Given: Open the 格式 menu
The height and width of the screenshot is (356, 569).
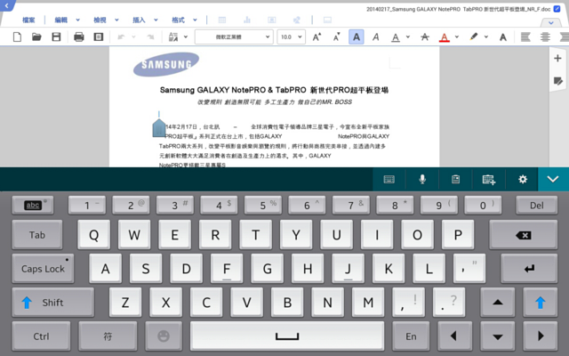Looking at the screenshot, I should [x=178, y=20].
